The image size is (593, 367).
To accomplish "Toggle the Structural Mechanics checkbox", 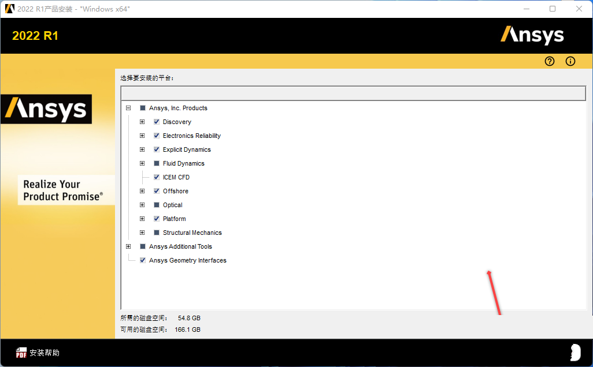I will click(157, 233).
